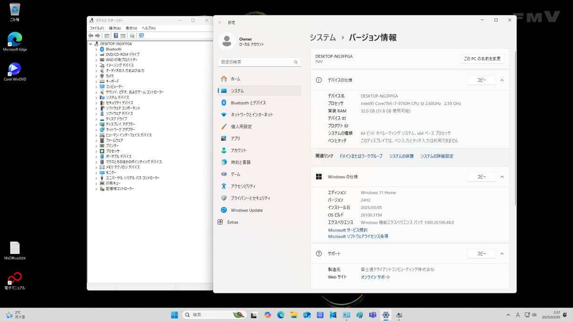Image resolution: width=573 pixels, height=322 pixels.
Task: Click the この PC の名前を変更 button
Action: coord(482,59)
